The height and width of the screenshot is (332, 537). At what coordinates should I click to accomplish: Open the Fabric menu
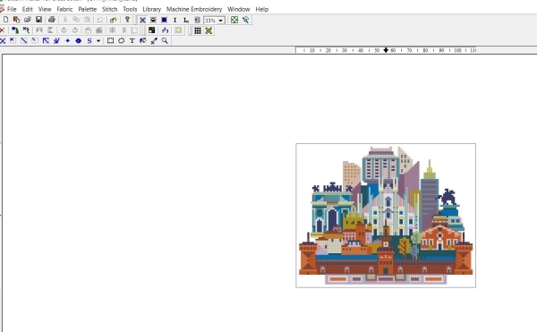64,9
